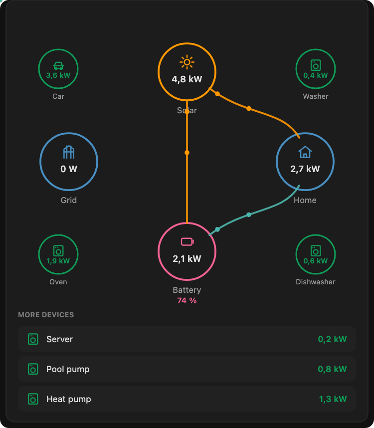Click the Grid 0 W reading
Screen dimensions: 374x428
click(x=69, y=169)
